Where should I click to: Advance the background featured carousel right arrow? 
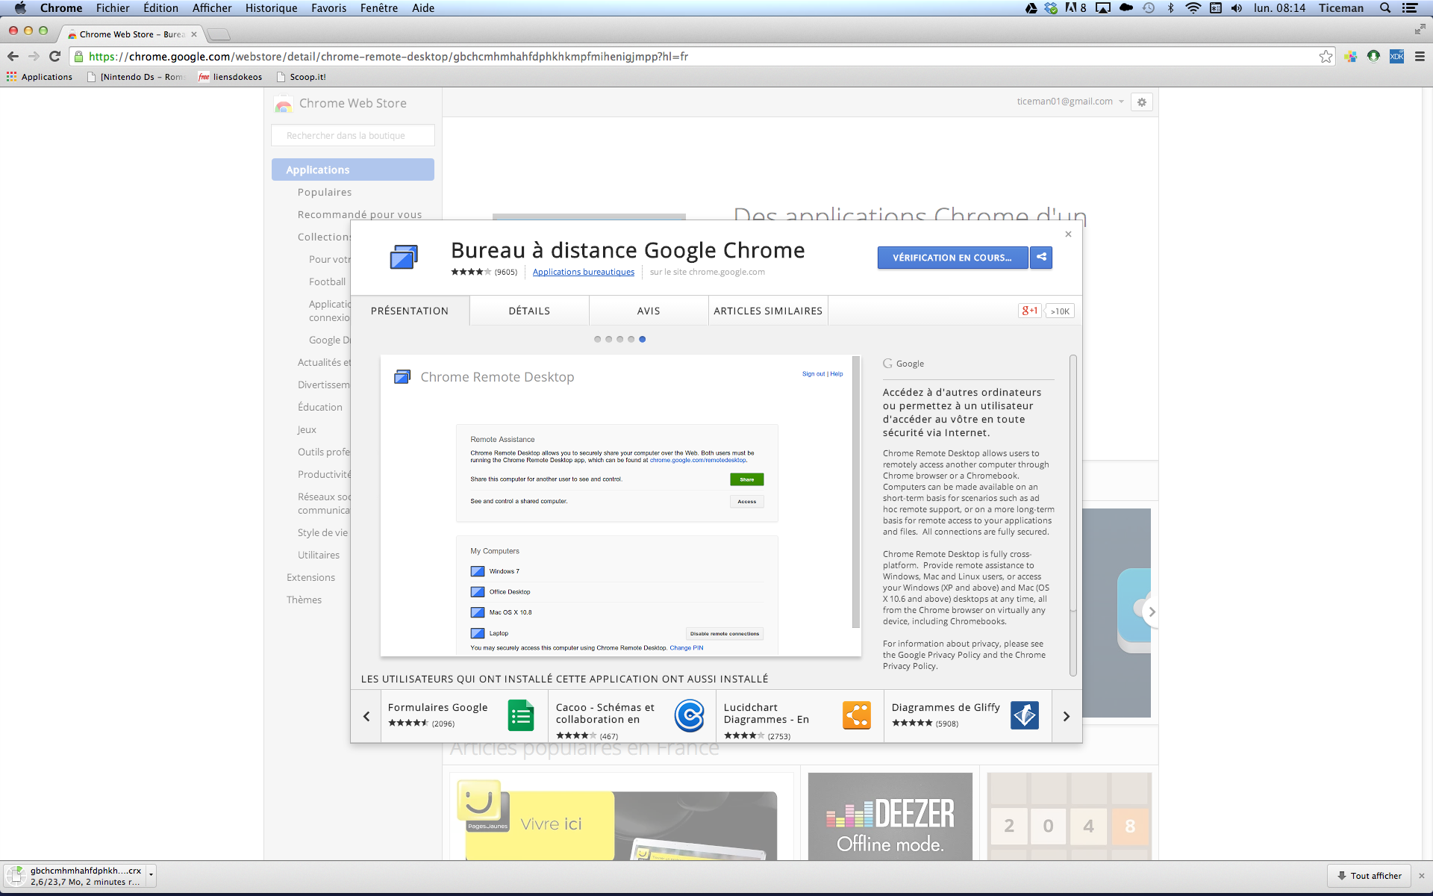(1150, 612)
